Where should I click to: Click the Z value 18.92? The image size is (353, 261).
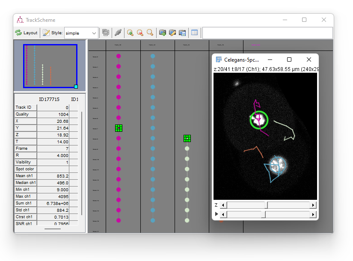click(53, 135)
